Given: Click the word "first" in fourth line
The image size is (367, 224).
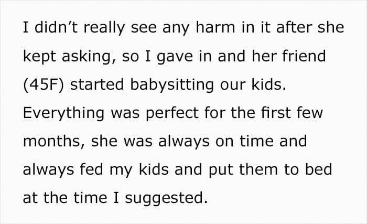Looking at the screenshot, I should click(276, 113).
